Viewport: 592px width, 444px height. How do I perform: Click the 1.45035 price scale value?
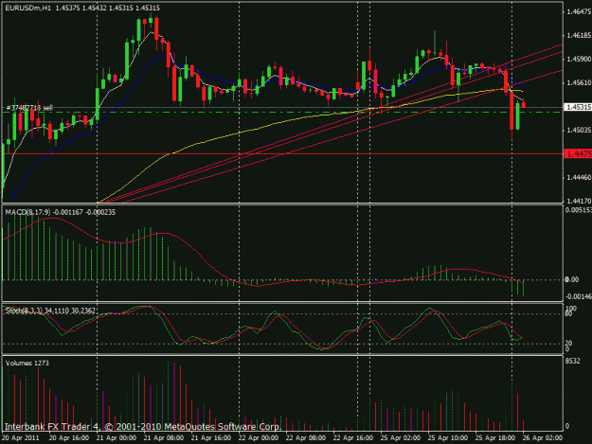coord(579,130)
